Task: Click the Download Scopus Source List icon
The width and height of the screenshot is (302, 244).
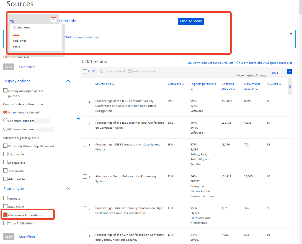Action: click(190, 63)
